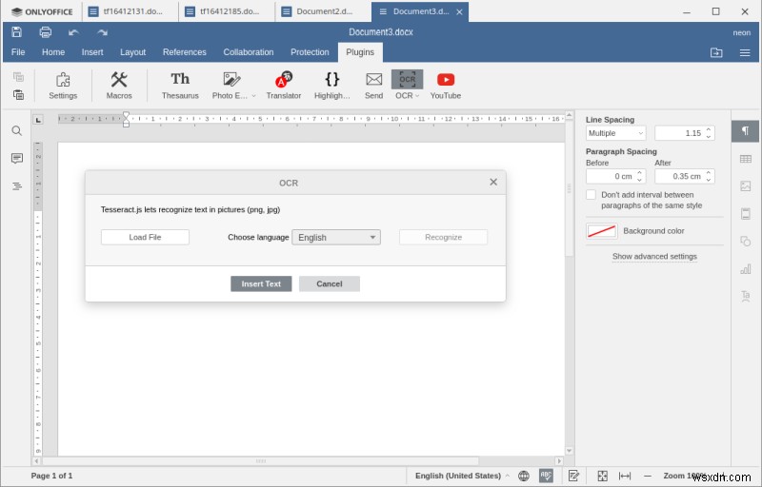Screen dimensions: 762x487
Task: Click the paste icon in ribbon
Action: [x=18, y=94]
